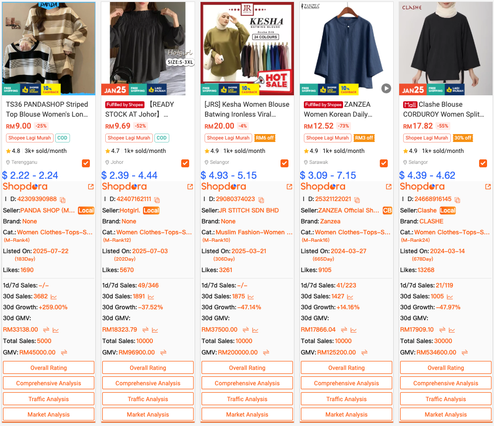
Task: Open external link icon on PANDASHOP card
Action: click(91, 187)
